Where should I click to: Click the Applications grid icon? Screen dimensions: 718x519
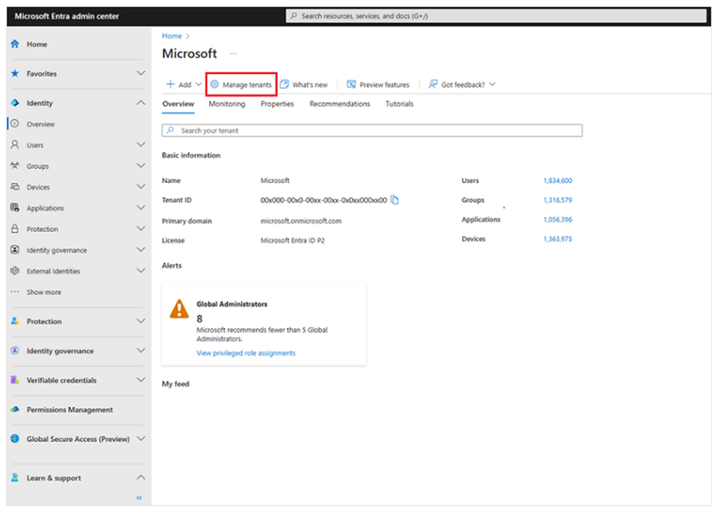[15, 208]
